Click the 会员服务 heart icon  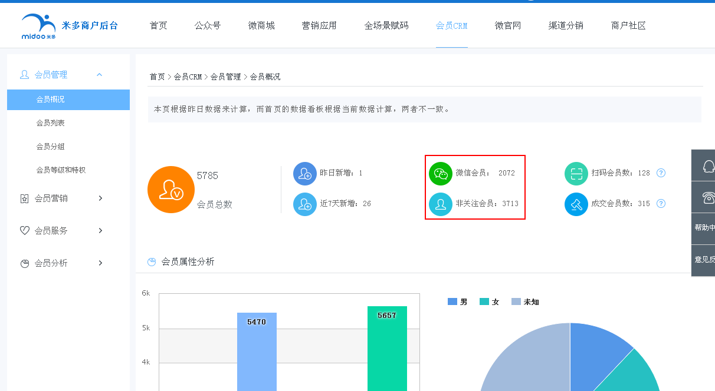[x=24, y=231]
